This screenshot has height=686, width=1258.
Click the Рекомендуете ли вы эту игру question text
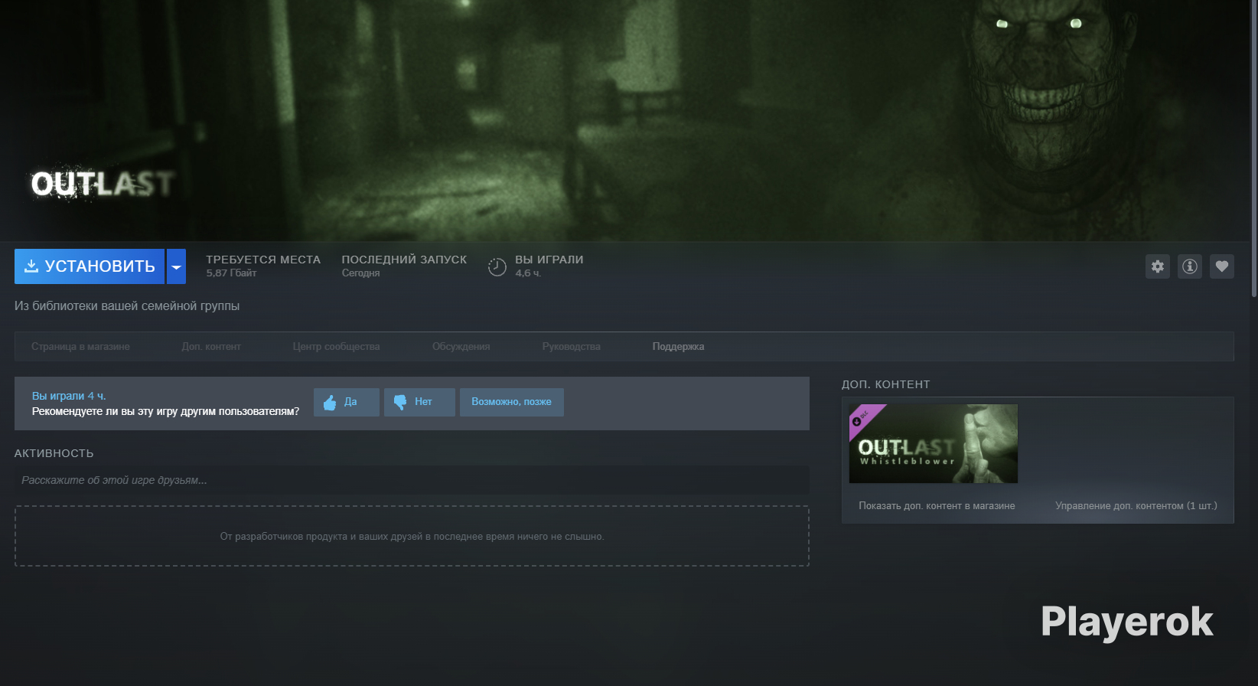(166, 411)
